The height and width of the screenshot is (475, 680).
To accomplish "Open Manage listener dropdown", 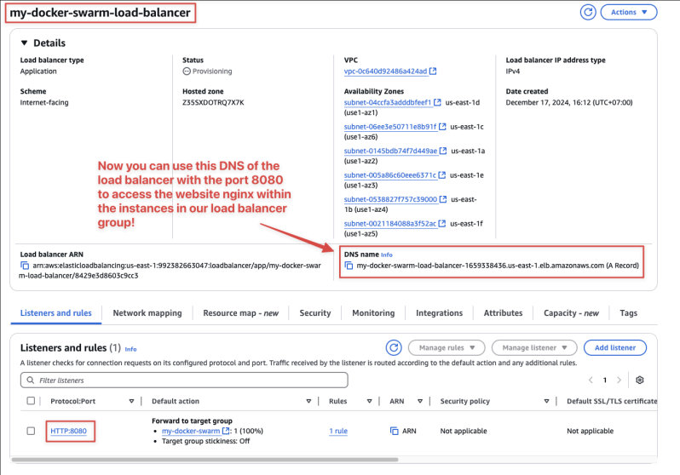I will tap(534, 347).
